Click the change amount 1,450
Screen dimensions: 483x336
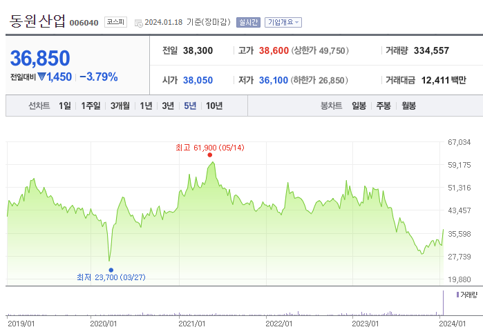tap(59, 77)
